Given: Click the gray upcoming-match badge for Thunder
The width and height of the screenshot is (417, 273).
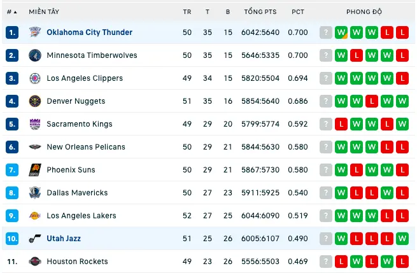Looking at the screenshot, I should (326, 32).
